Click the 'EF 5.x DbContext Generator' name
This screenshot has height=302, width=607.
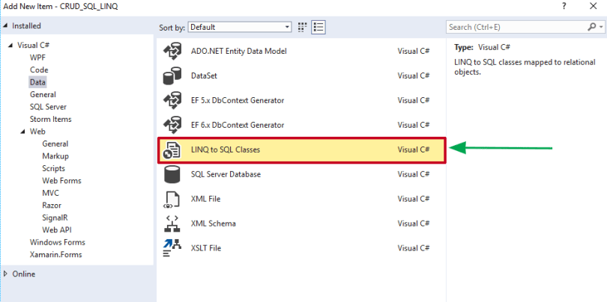click(x=238, y=100)
